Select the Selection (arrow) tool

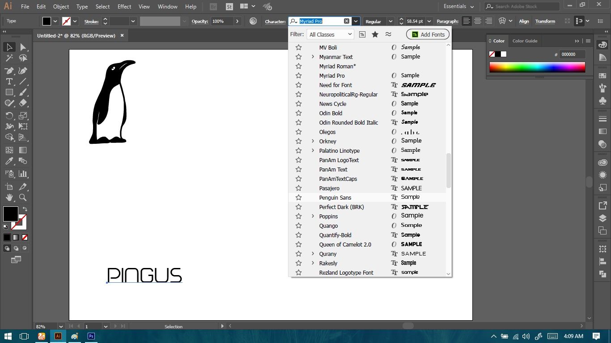[9, 47]
